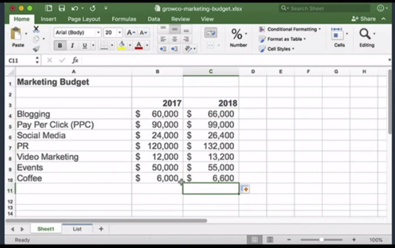Click the Wrap Text icon
The width and height of the screenshot is (395, 248).
point(211,33)
